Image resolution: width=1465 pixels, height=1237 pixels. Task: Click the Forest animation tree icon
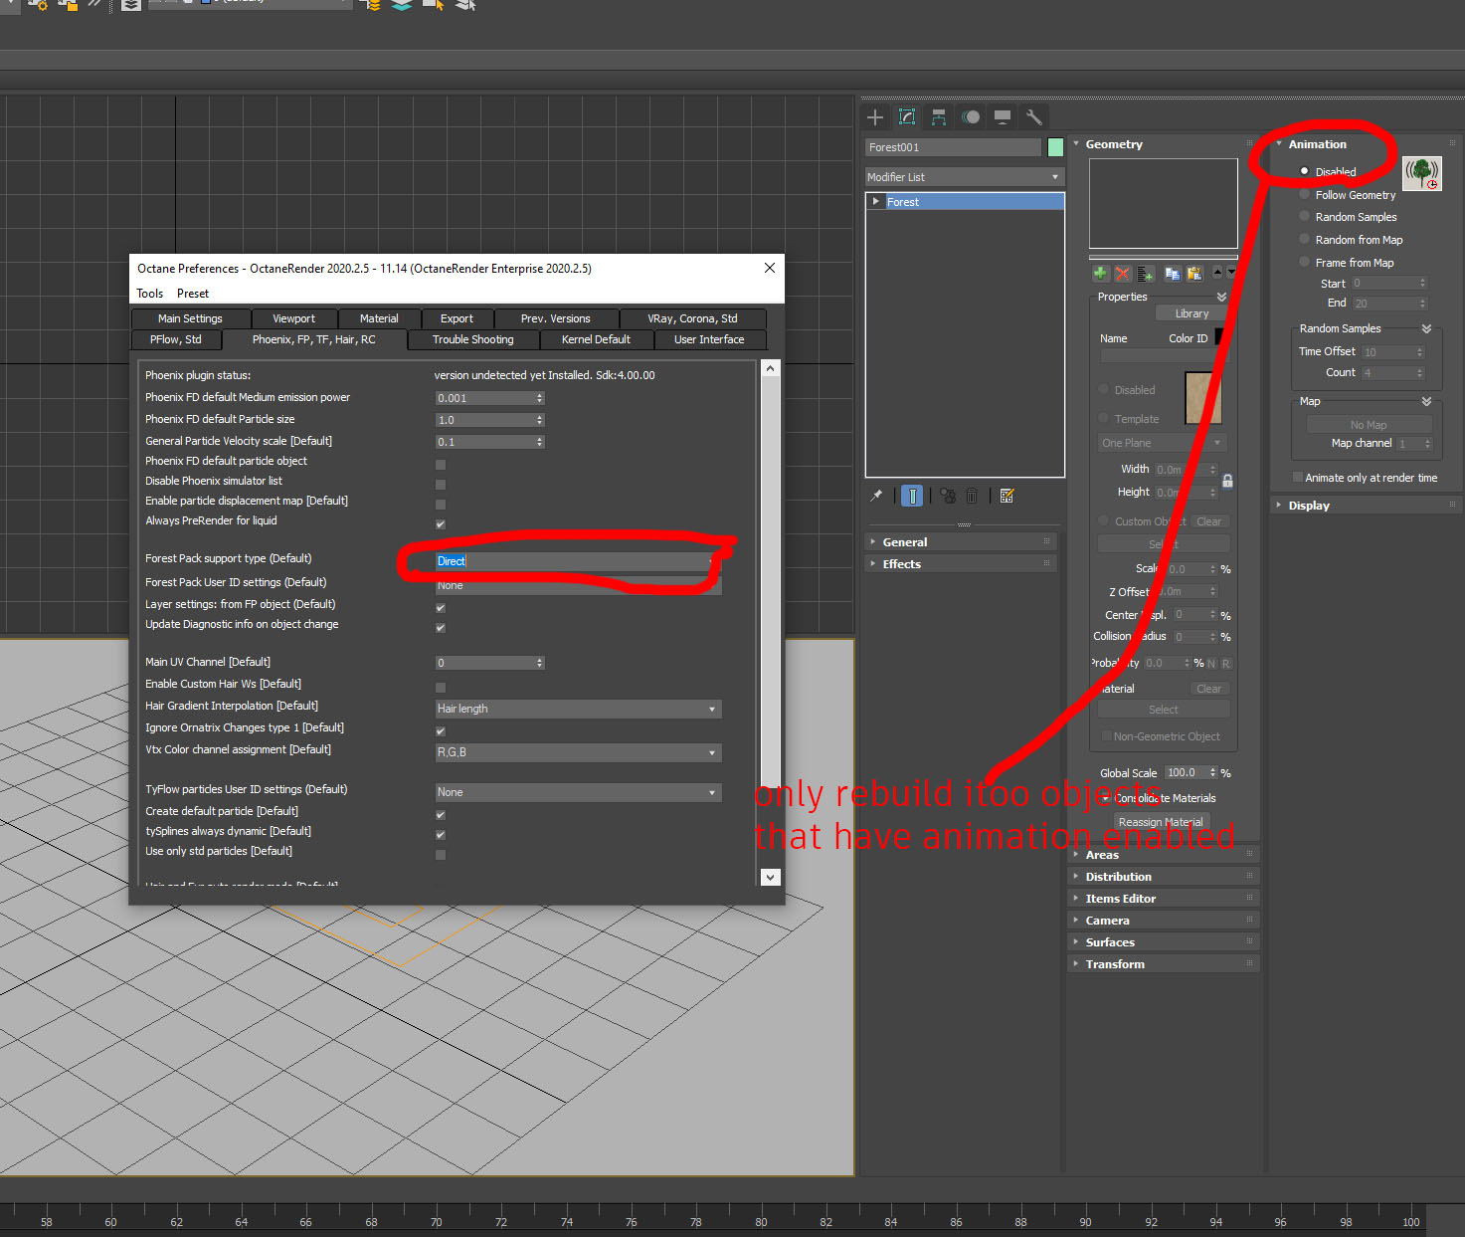pyautogui.click(x=1422, y=173)
